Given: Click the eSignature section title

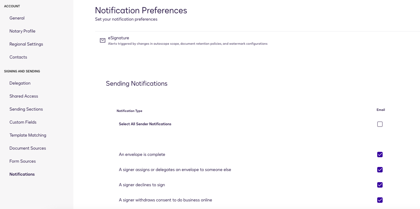Looking at the screenshot, I should click(119, 38).
